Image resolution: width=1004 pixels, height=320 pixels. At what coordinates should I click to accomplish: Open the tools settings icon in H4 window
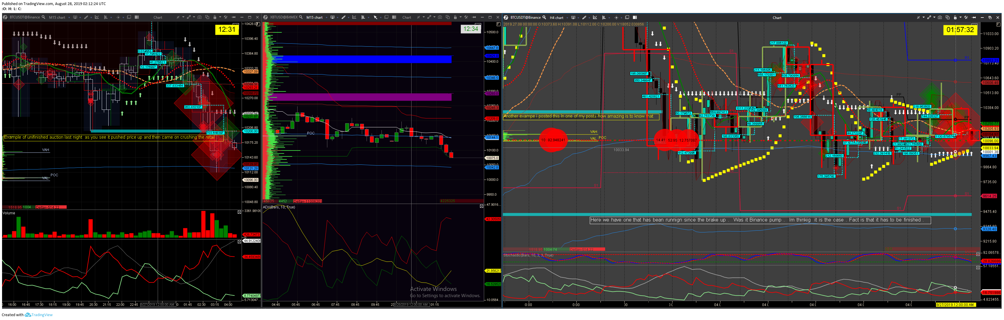point(966,18)
